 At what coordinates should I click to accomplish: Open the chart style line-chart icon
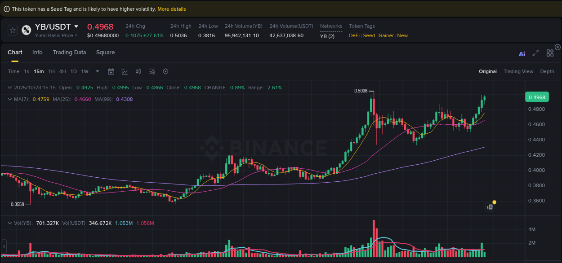pos(125,71)
